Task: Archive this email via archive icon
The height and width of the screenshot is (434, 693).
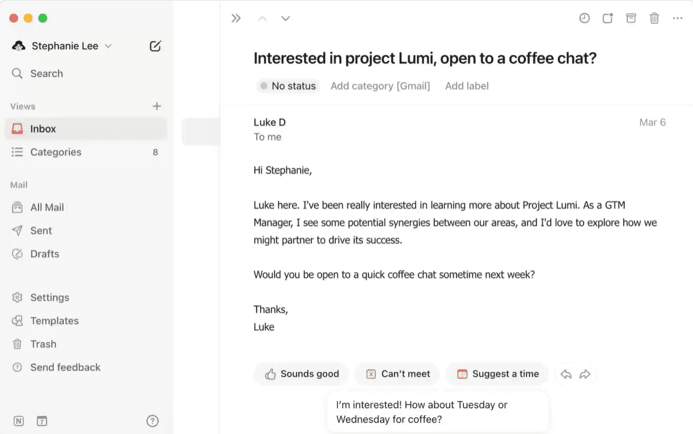Action: tap(631, 18)
